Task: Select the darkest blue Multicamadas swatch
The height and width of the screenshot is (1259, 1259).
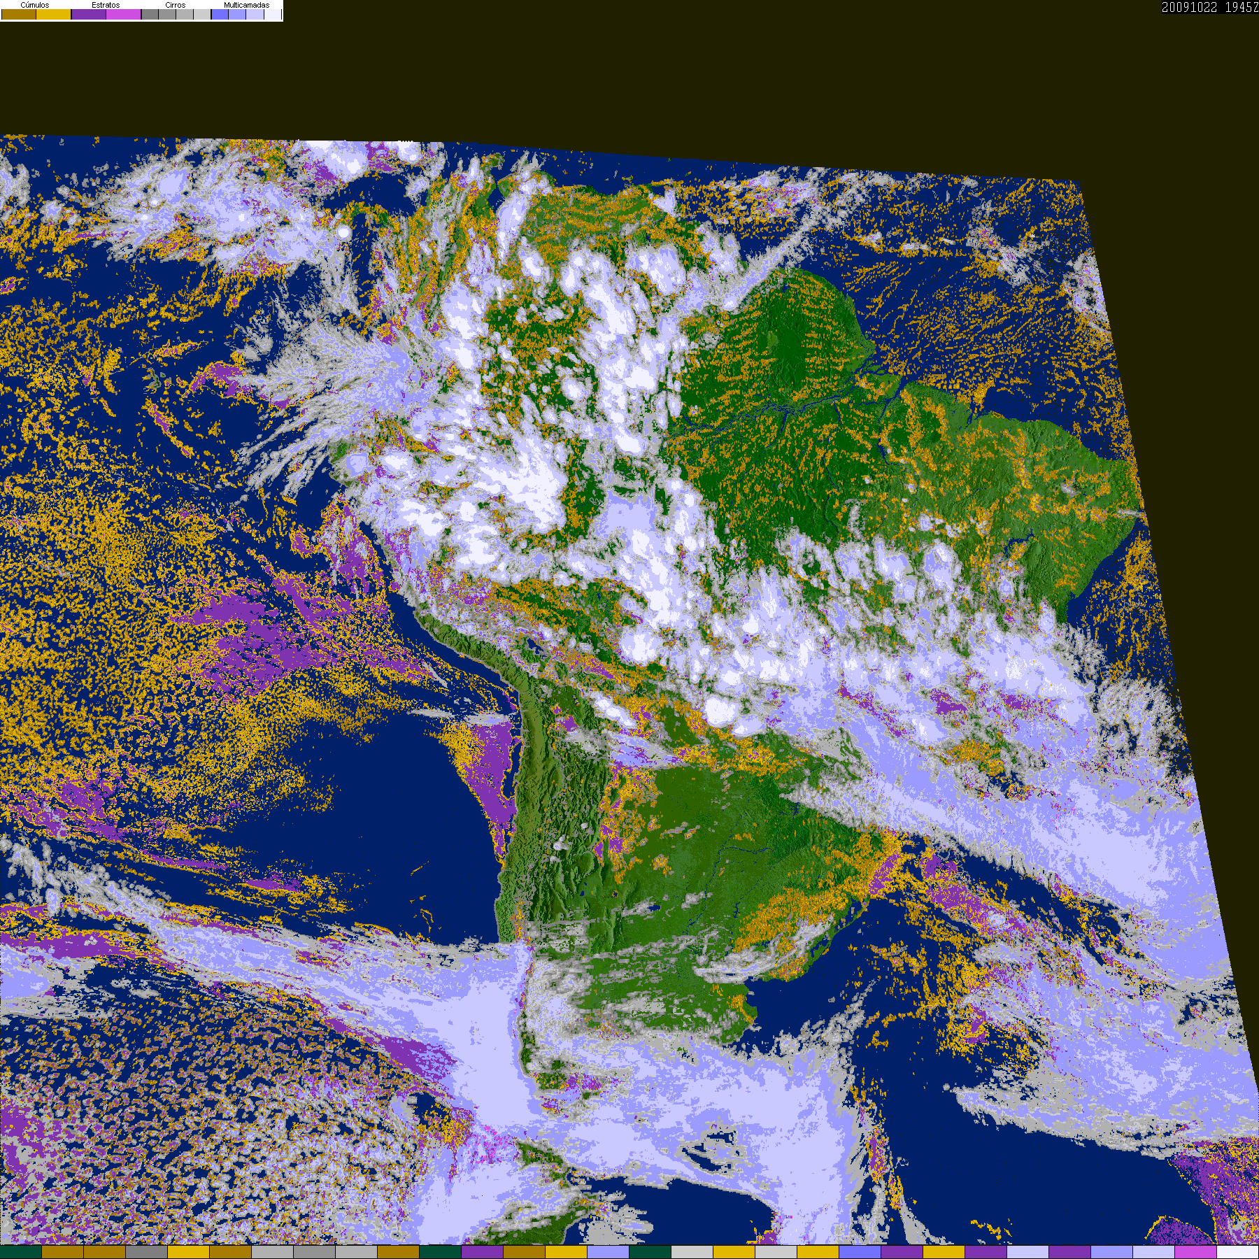Action: click(220, 14)
